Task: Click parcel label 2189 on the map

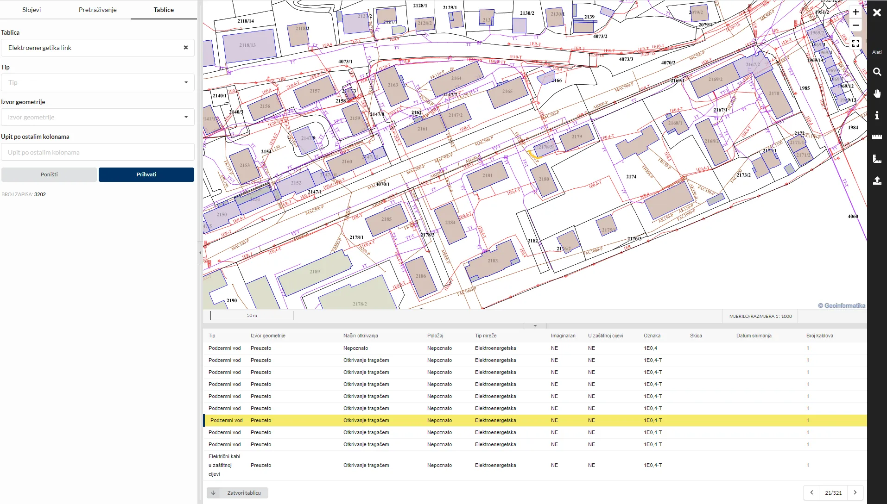Action: 315,272
